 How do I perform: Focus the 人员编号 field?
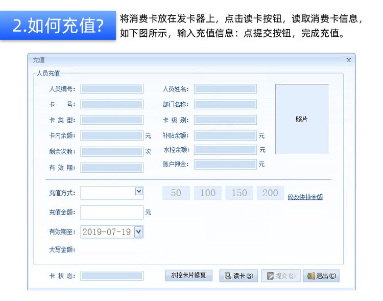(112, 89)
